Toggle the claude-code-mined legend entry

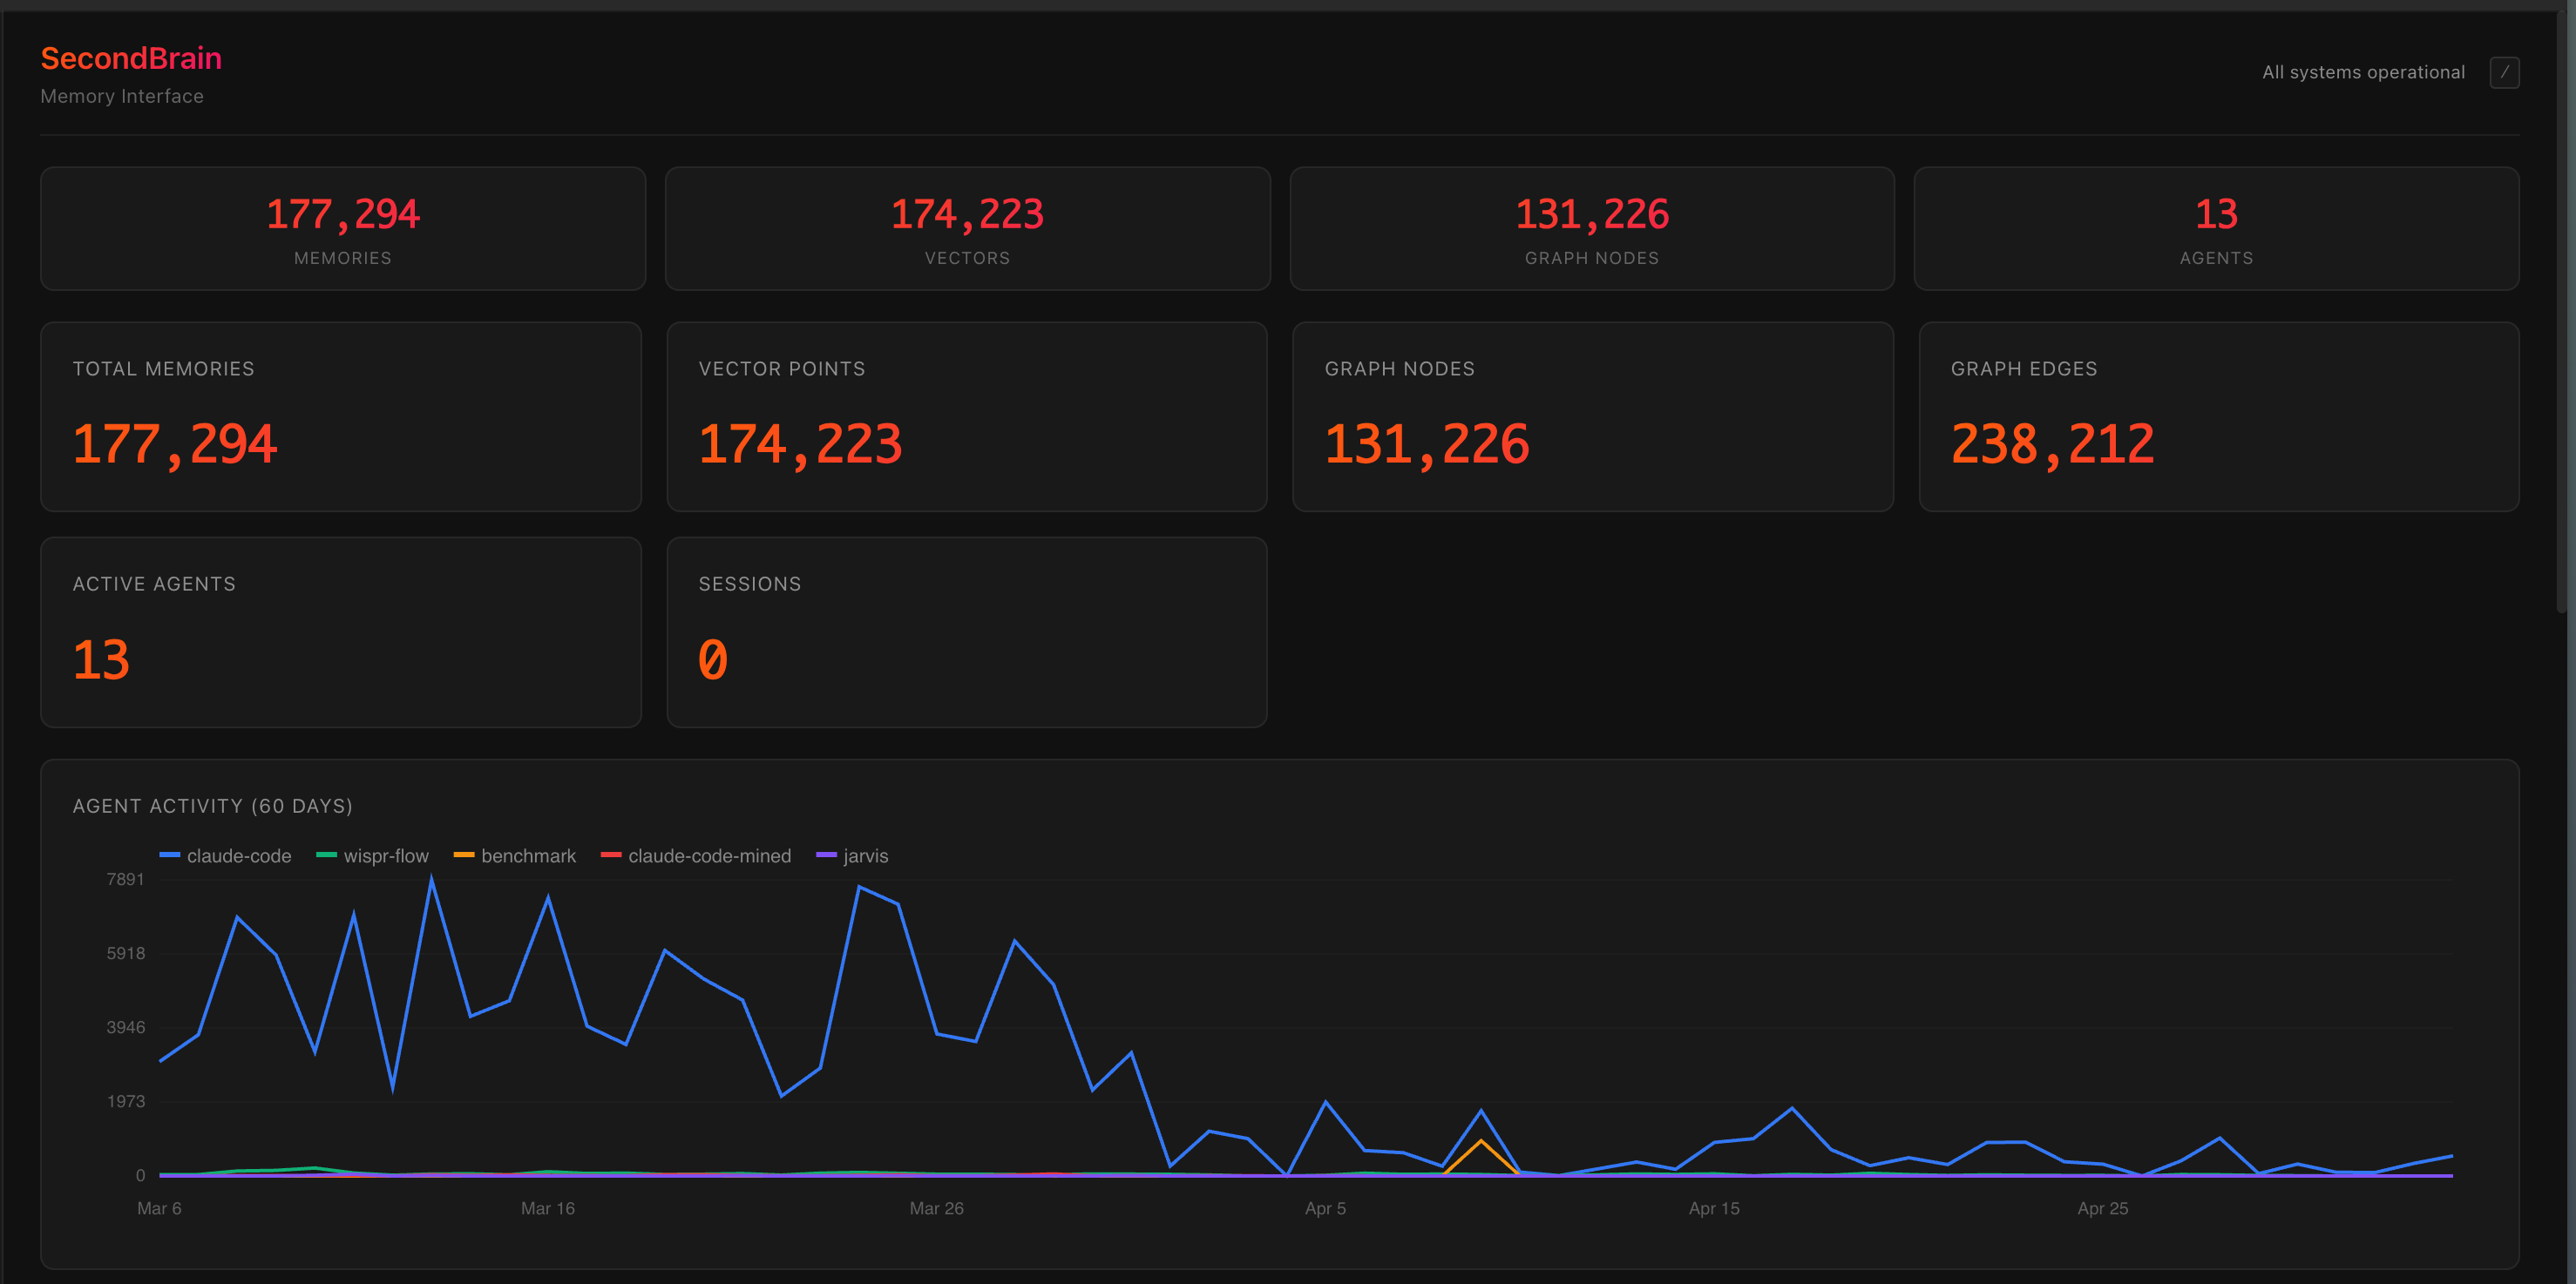coord(696,855)
